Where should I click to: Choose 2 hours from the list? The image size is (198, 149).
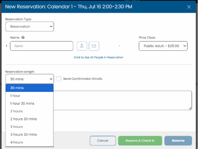tap(30, 111)
